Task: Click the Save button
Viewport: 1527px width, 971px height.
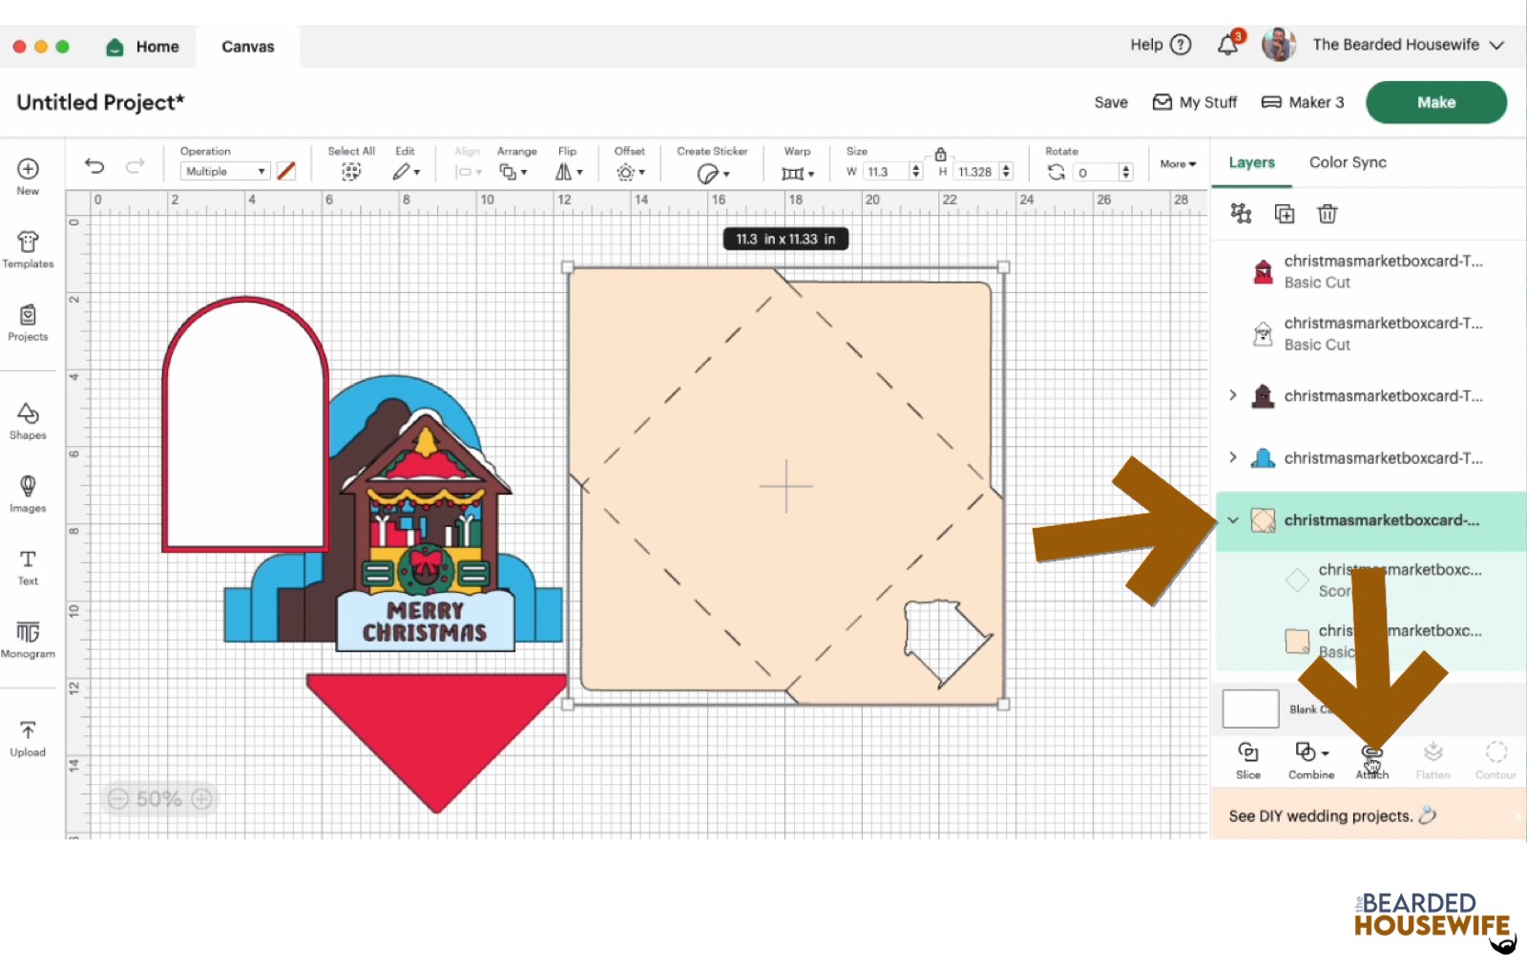Action: [1111, 102]
